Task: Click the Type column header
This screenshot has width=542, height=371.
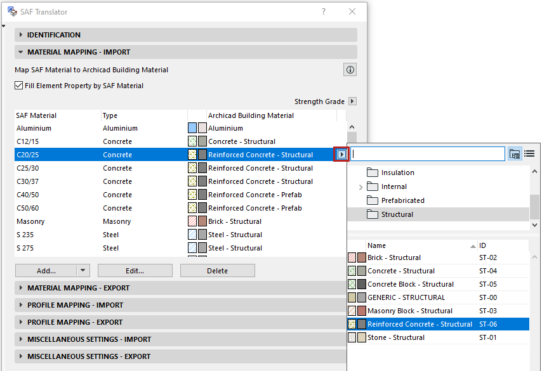Action: 144,115
